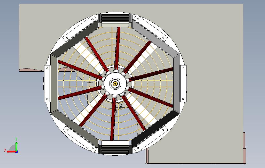265x168 pixels.
Task: Select the bottom louvered vent block
Action: [x=115, y=149]
